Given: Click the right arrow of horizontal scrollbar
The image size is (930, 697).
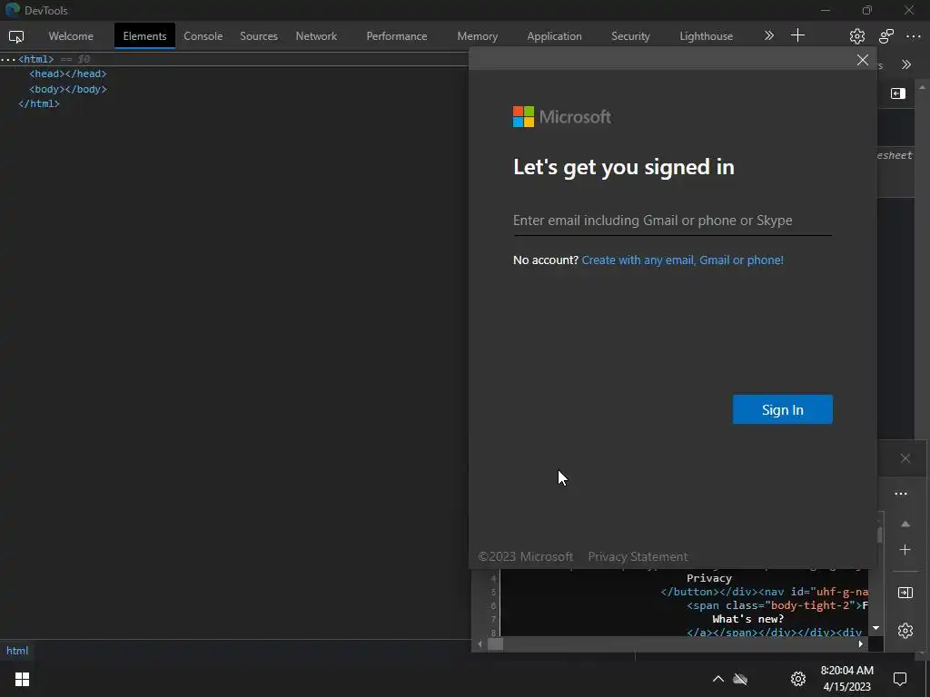Looking at the screenshot, I should point(861,644).
